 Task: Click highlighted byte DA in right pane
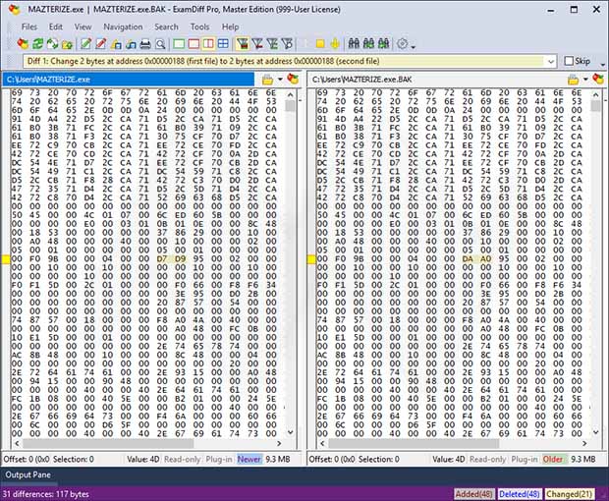(468, 258)
